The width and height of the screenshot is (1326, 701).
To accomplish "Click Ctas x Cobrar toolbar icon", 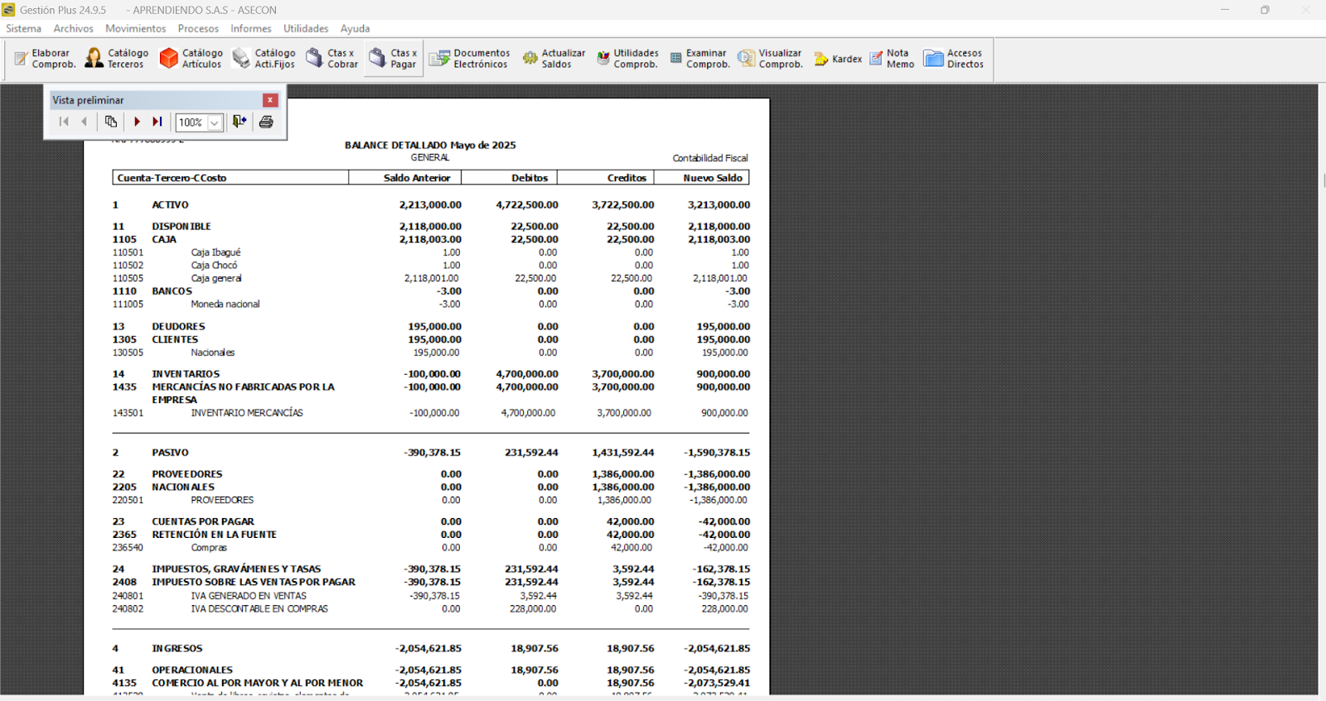I will tap(331, 59).
